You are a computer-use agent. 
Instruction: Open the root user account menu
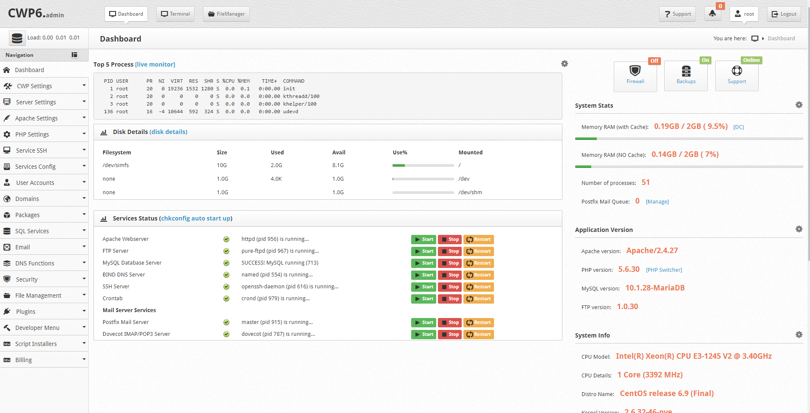tap(744, 14)
